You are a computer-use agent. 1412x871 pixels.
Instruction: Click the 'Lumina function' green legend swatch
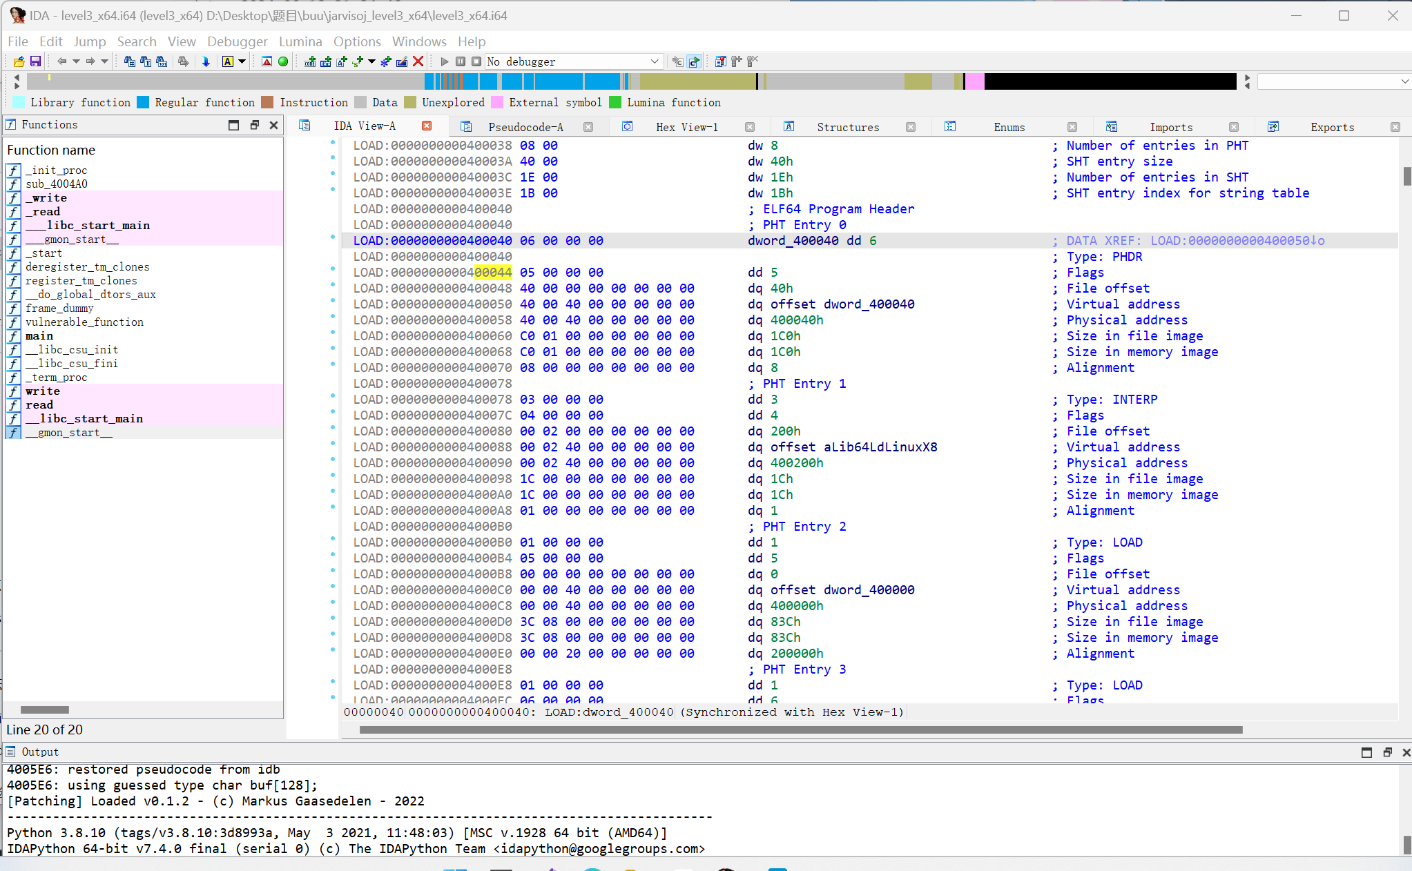[x=615, y=102]
